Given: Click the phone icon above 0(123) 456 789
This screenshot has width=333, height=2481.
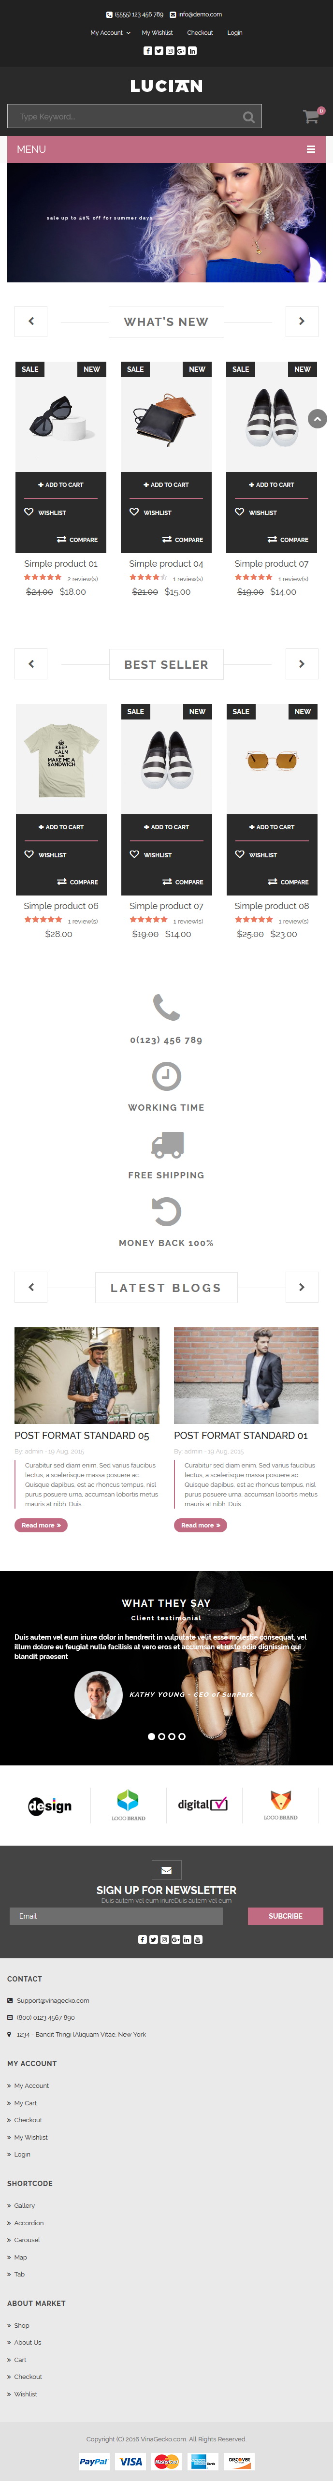Looking at the screenshot, I should [166, 1007].
